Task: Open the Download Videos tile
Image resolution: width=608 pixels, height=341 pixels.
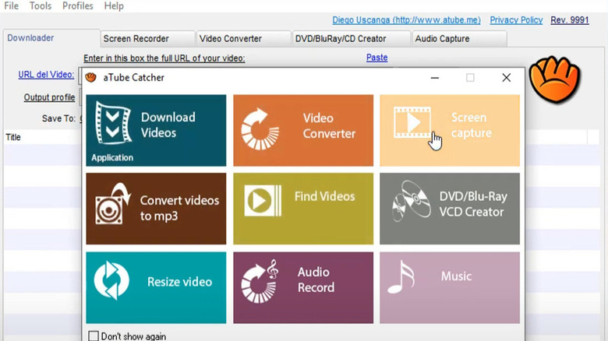Action: tap(156, 130)
